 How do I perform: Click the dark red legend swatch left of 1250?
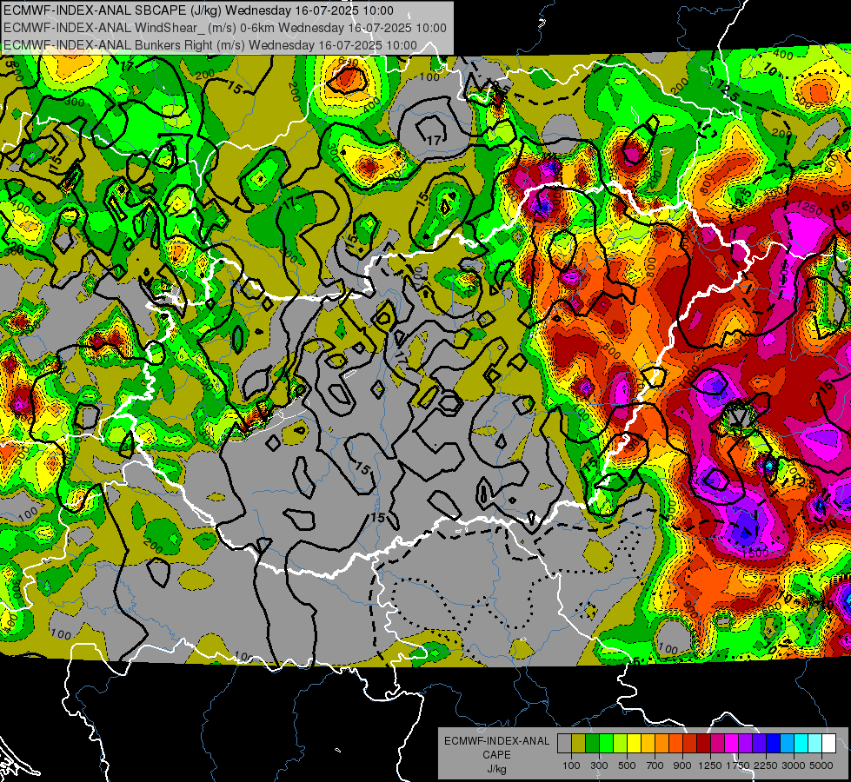point(704,743)
